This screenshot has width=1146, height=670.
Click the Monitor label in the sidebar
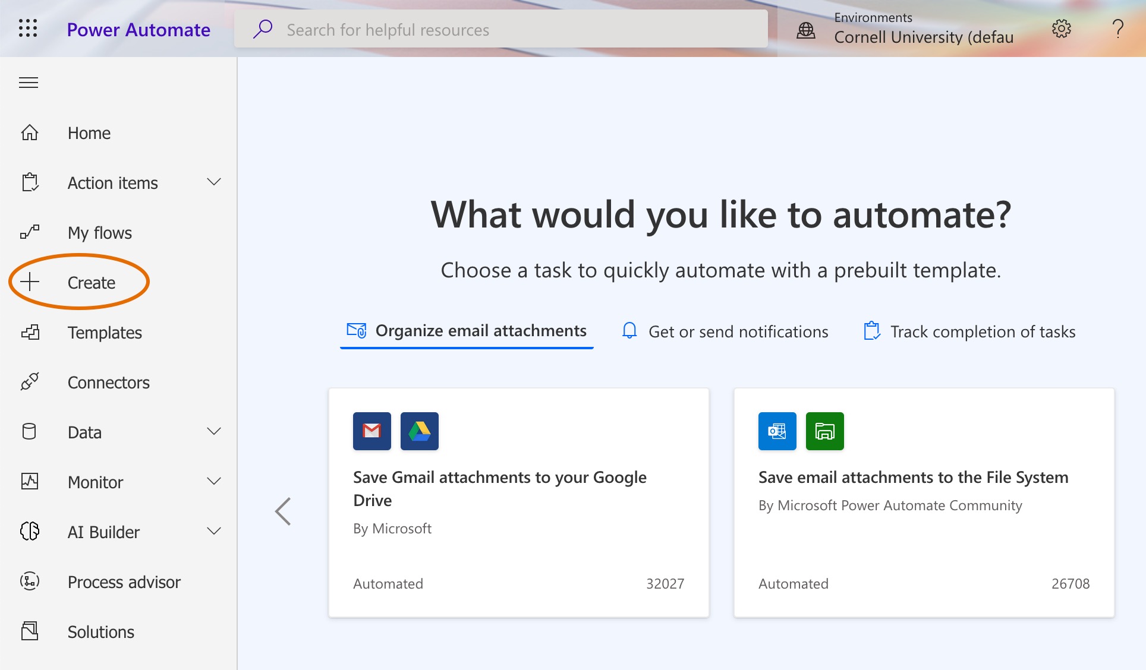tap(95, 482)
